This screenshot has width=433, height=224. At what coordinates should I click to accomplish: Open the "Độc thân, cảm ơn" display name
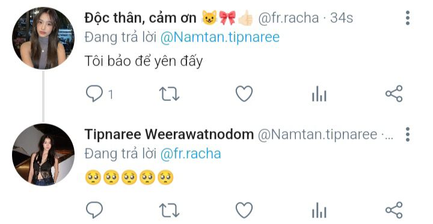click(140, 18)
